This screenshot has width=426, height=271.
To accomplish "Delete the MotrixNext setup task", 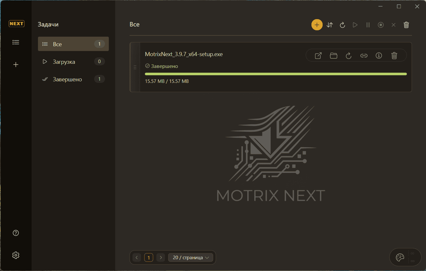I will (x=394, y=56).
